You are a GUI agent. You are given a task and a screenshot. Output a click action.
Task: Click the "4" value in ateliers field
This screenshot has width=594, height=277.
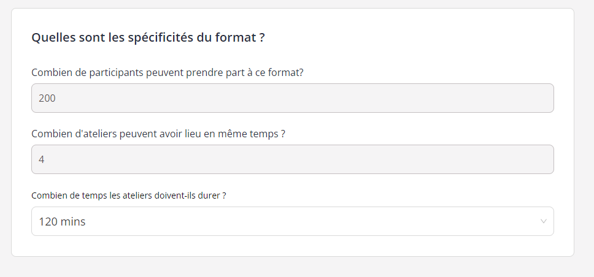[x=41, y=159]
